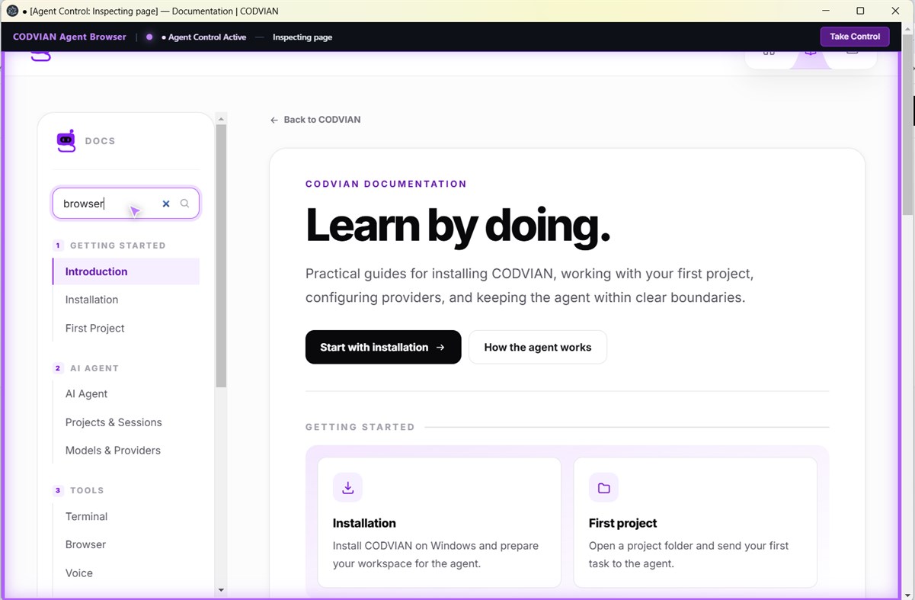915x600 pixels.
Task: Click the purple robot Docs logo icon
Action: click(66, 141)
